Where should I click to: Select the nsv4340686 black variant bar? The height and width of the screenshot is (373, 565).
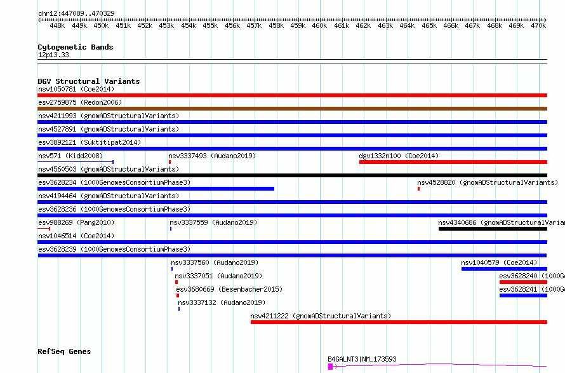(493, 229)
